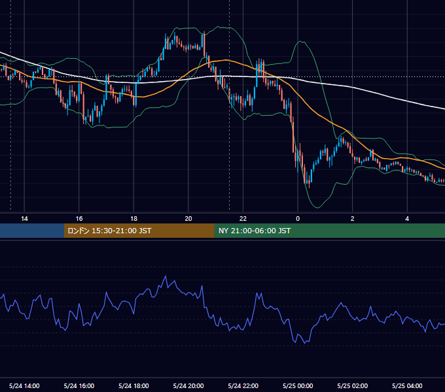Click the 5/24 22:00 date label
445x392 pixels.
tap(243, 385)
